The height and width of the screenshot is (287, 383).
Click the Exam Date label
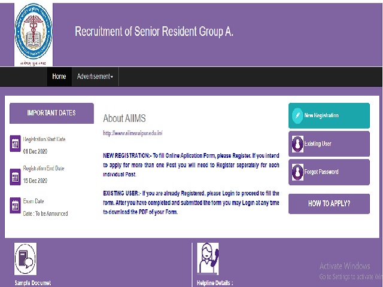34,201
